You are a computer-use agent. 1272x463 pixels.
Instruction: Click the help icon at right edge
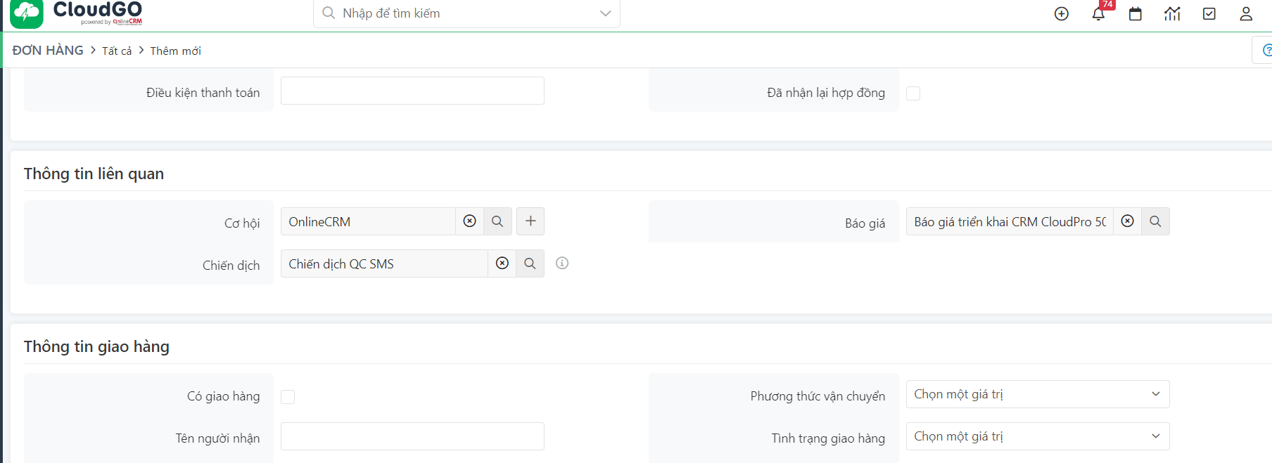pyautogui.click(x=1266, y=50)
